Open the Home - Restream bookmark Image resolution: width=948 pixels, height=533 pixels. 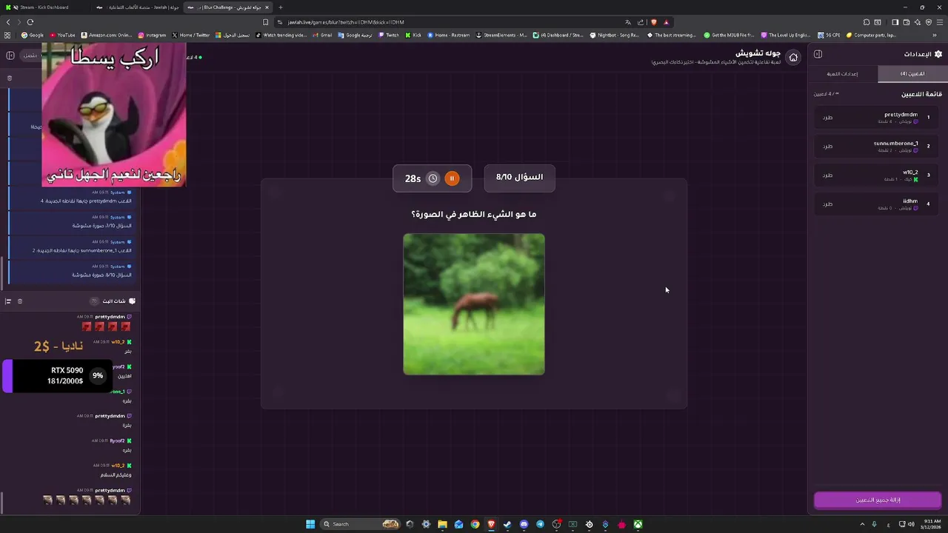coord(448,35)
